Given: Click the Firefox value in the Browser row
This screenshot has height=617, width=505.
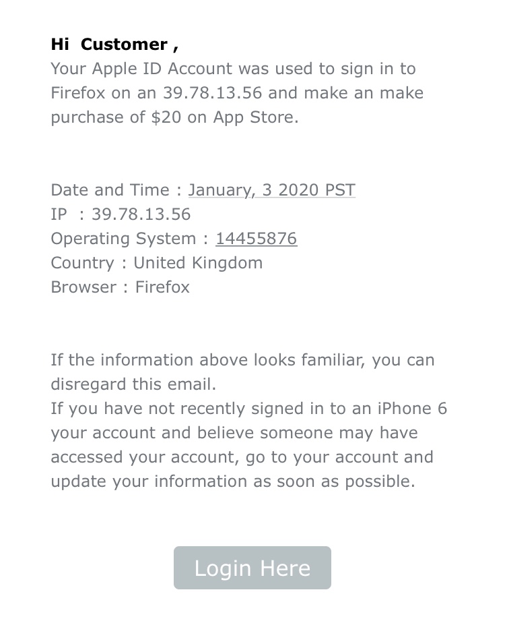Looking at the screenshot, I should coord(162,287).
